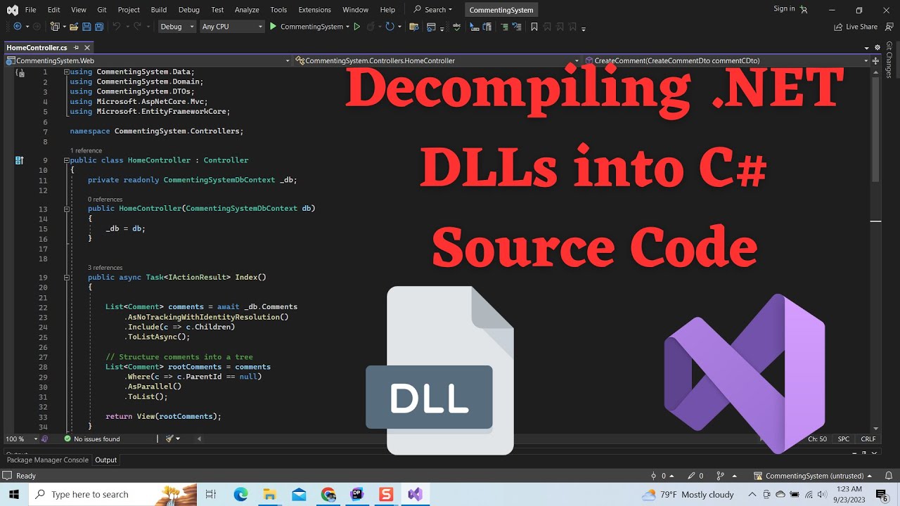
Task: Click the Comment Out Selected Lines icon
Action: [504, 27]
